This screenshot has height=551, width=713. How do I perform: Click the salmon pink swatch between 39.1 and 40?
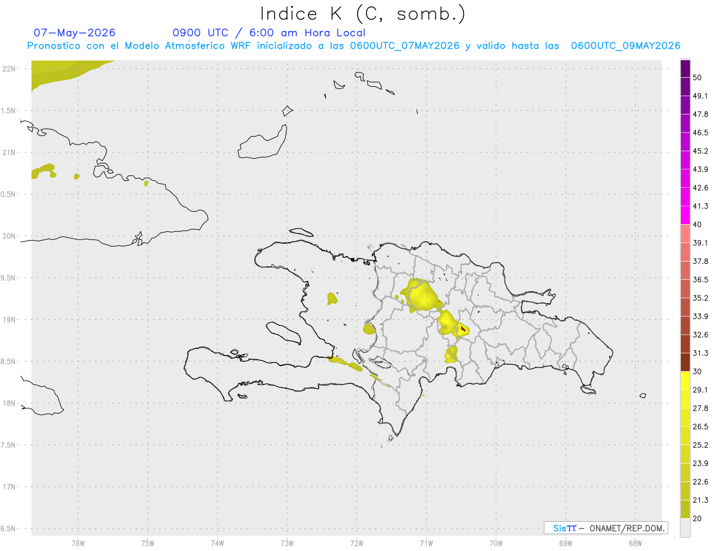pyautogui.click(x=685, y=234)
